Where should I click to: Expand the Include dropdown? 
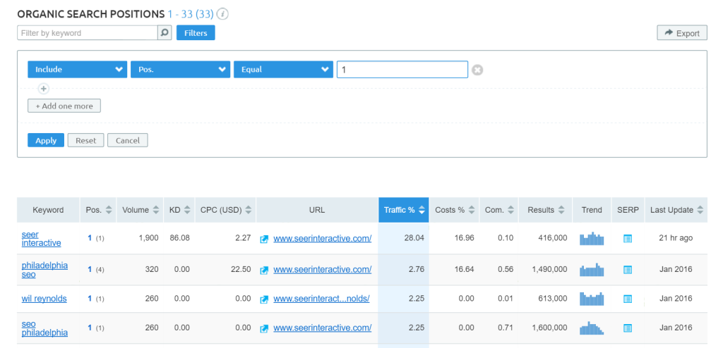click(x=77, y=69)
